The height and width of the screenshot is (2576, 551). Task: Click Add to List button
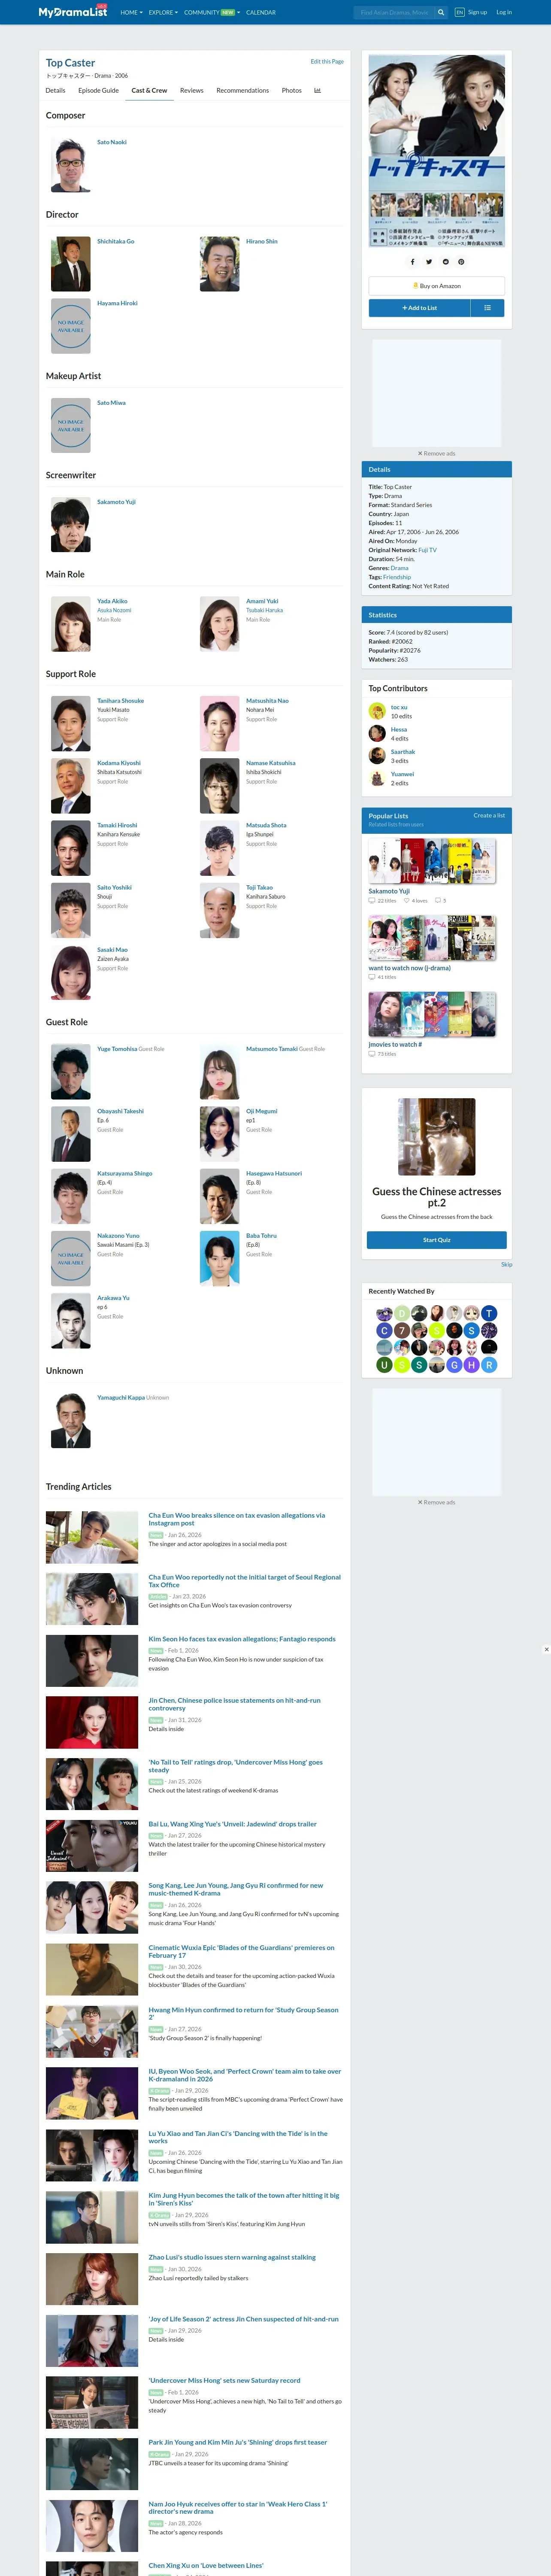tap(420, 308)
